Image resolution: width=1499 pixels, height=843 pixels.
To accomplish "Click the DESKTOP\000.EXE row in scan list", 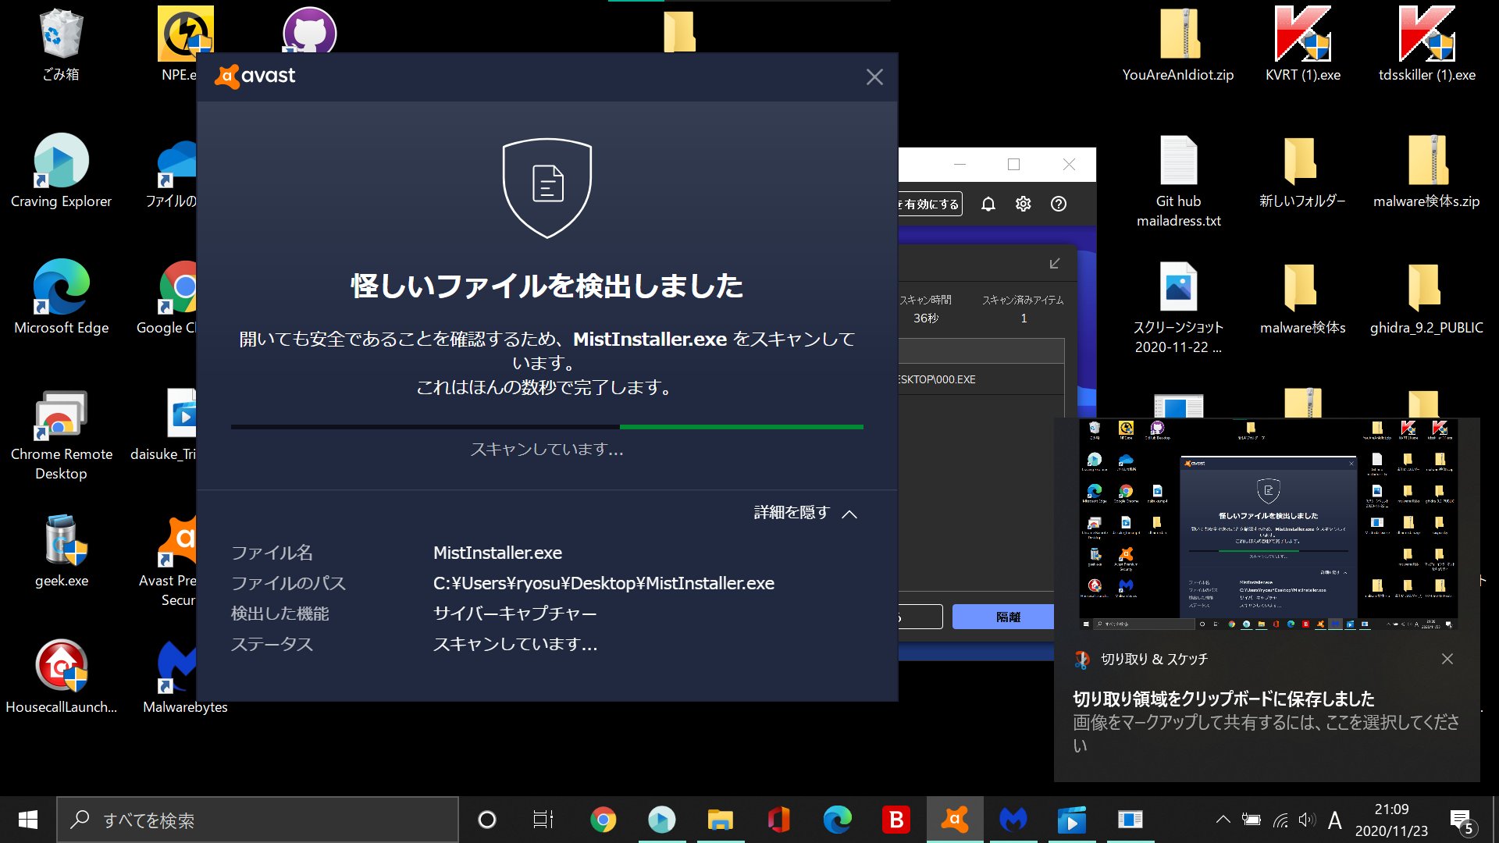I will [x=981, y=379].
